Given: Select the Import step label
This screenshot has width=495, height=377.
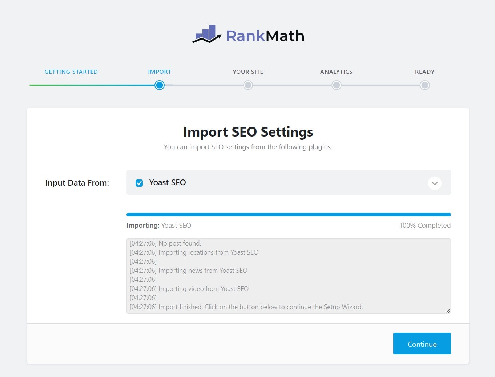Looking at the screenshot, I should [160, 72].
